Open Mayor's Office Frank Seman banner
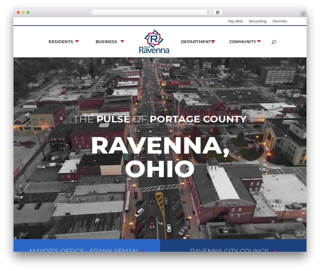Image resolution: width=320 pixels, height=271 pixels. pos(87,245)
